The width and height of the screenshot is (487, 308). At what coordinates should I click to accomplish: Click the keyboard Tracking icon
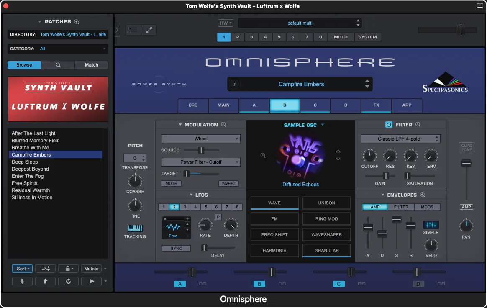click(135, 228)
